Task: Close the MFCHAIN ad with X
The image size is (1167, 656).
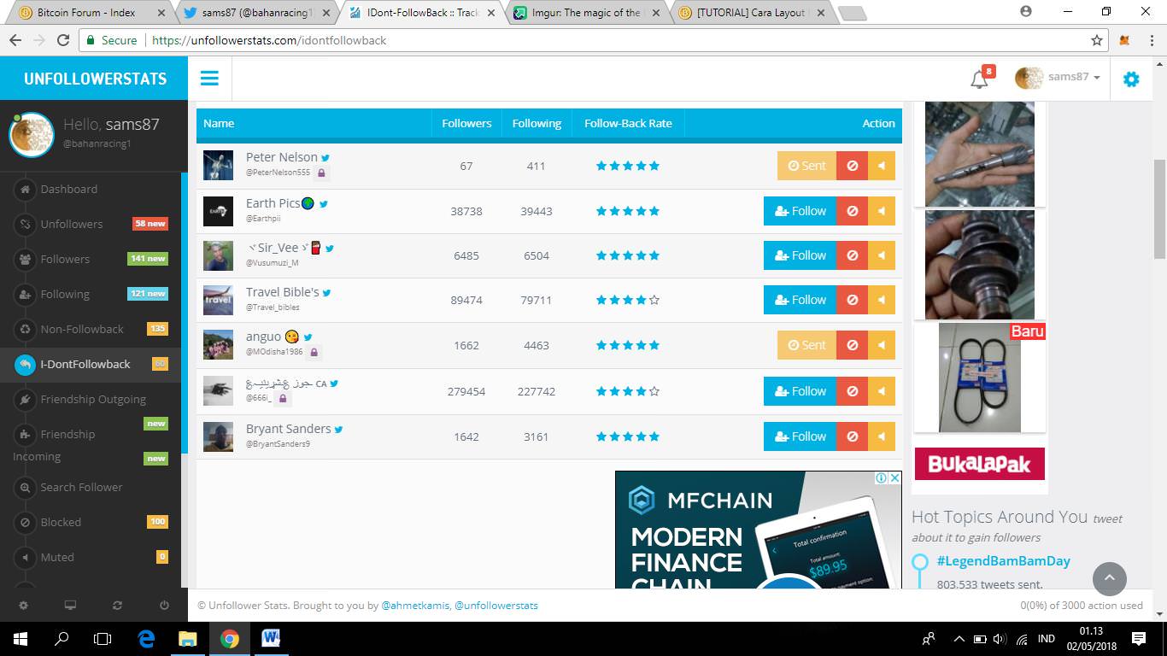Action: coord(894,478)
